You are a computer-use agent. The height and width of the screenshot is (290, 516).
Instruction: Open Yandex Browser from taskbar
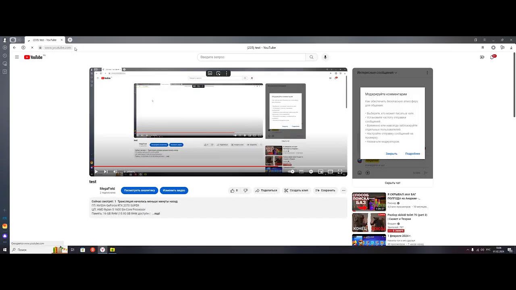coord(102,250)
